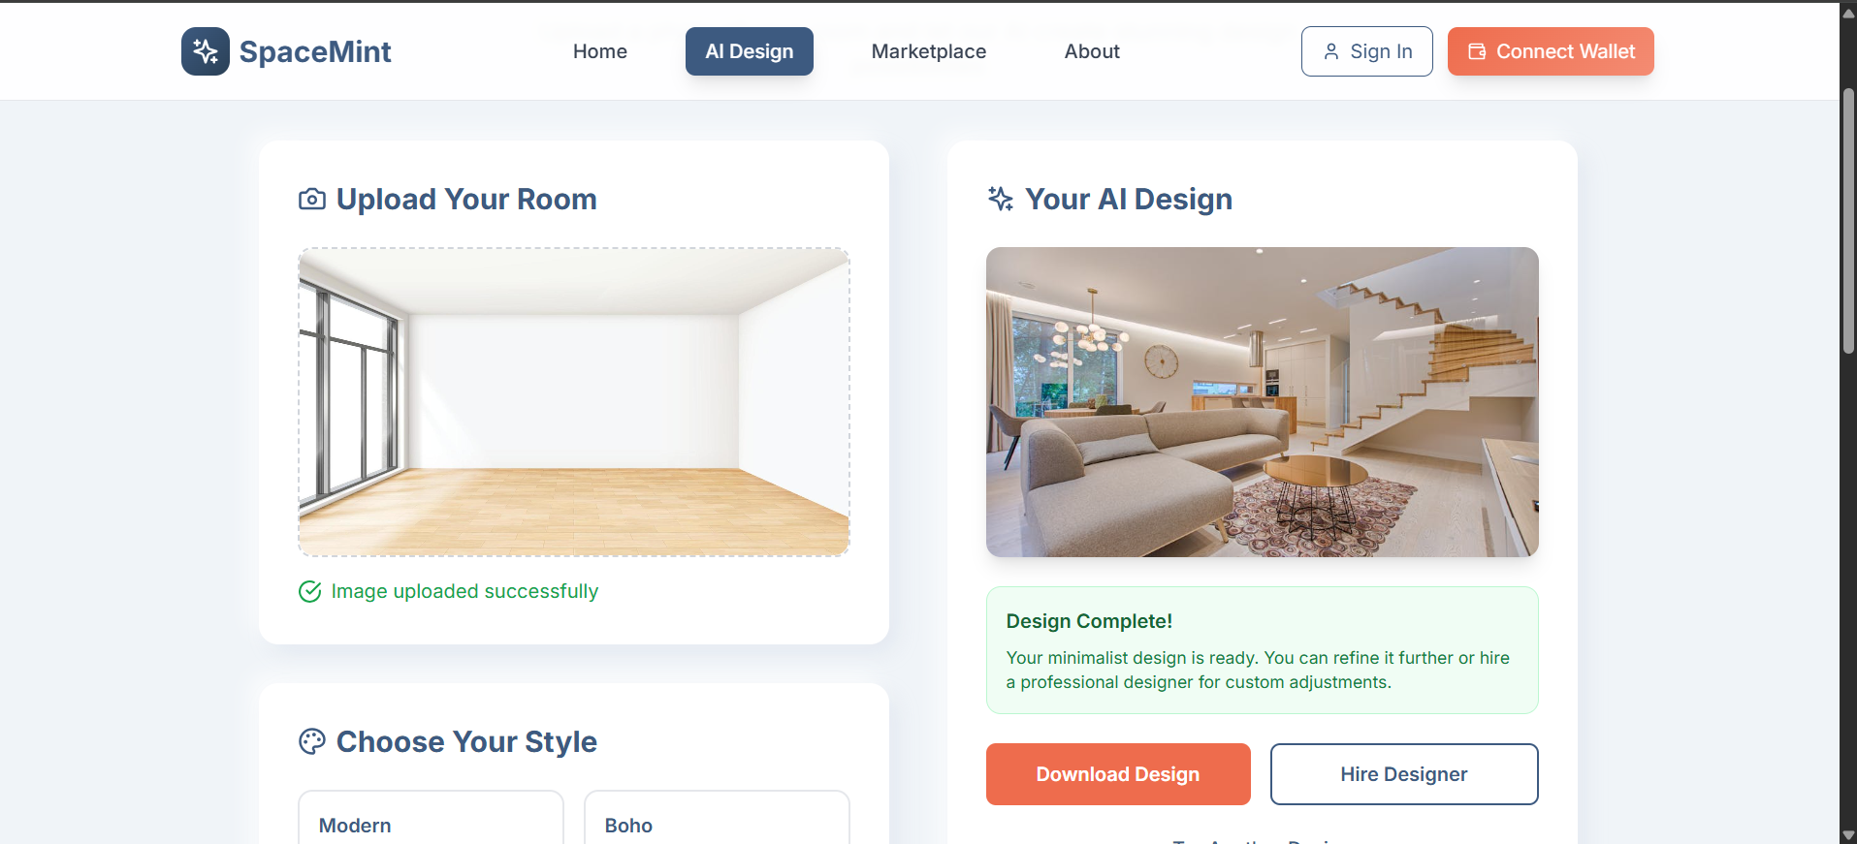Select the Modern style option
Viewport: 1857px width, 844px height.
[431, 819]
